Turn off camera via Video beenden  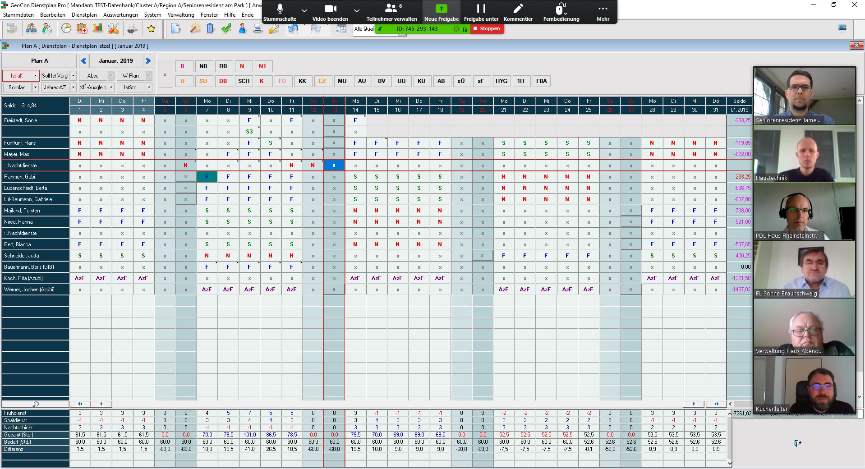[x=330, y=12]
